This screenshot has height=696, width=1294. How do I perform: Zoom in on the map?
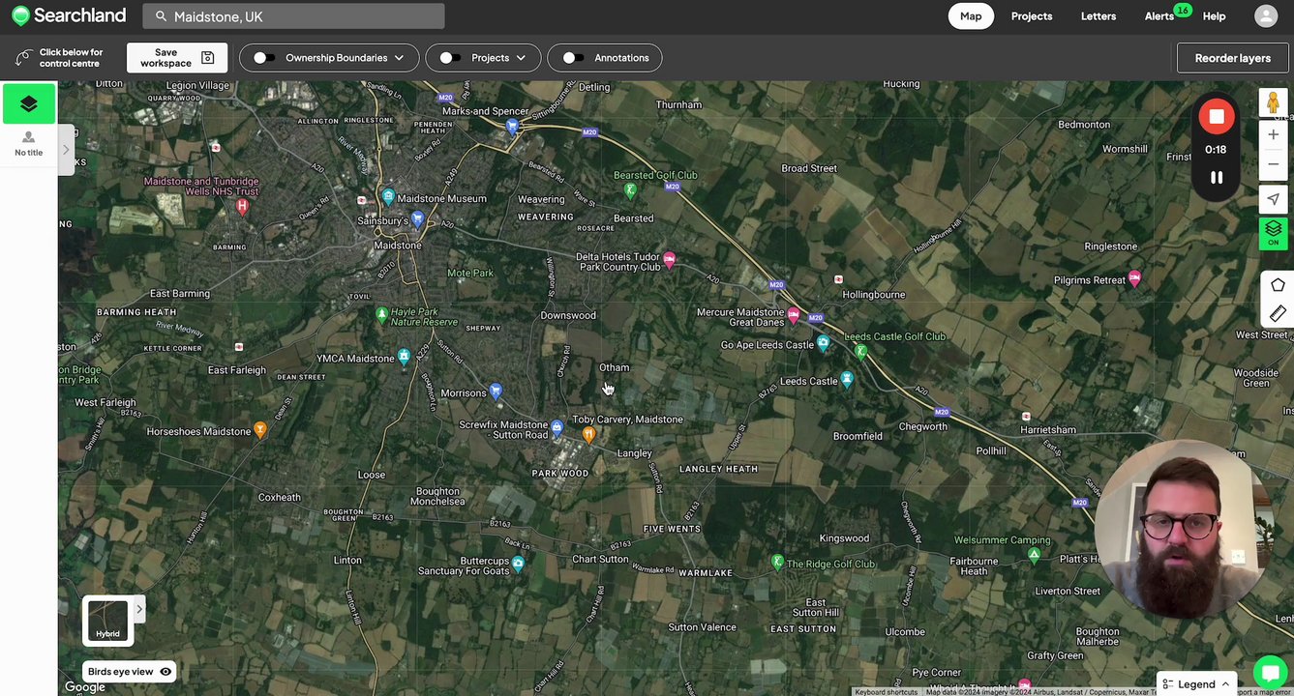click(x=1273, y=134)
